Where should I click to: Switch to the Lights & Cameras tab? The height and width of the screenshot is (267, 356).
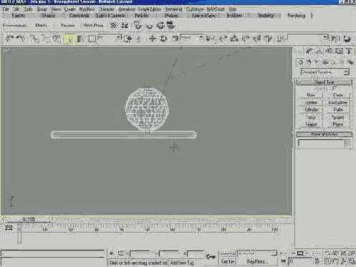tap(110, 16)
